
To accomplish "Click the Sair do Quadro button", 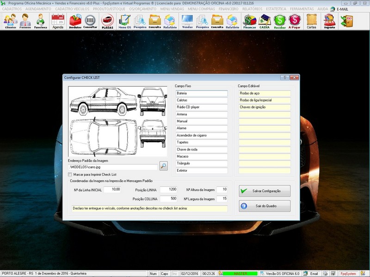I will pyautogui.click(x=265, y=206).
